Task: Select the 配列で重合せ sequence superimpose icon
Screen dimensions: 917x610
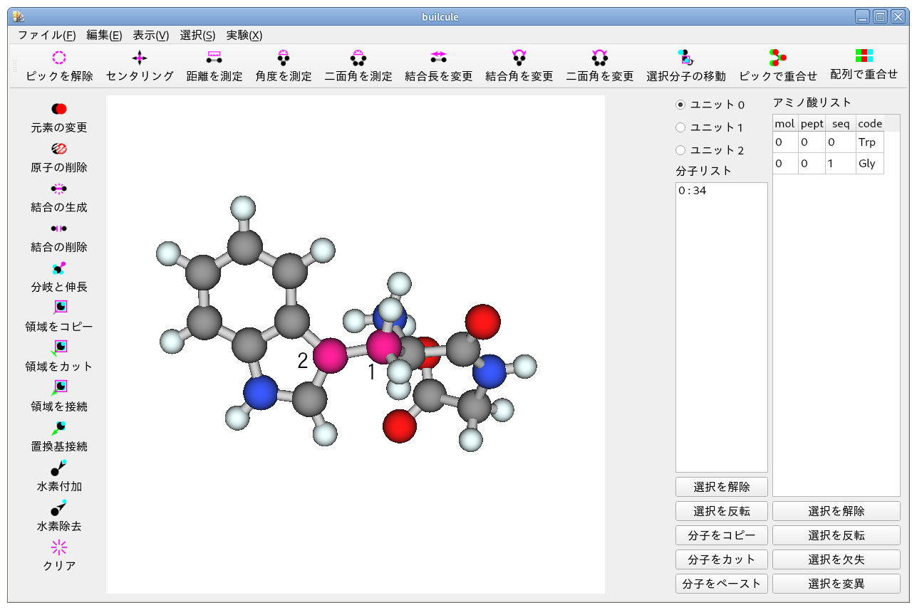Action: 864,56
